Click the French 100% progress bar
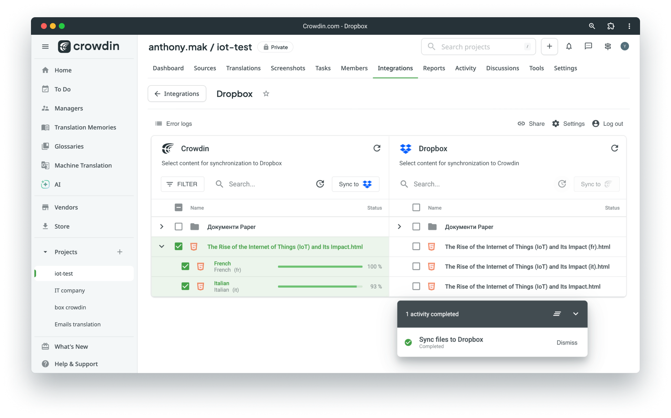Screen dimensions: 671x418 pos(320,267)
